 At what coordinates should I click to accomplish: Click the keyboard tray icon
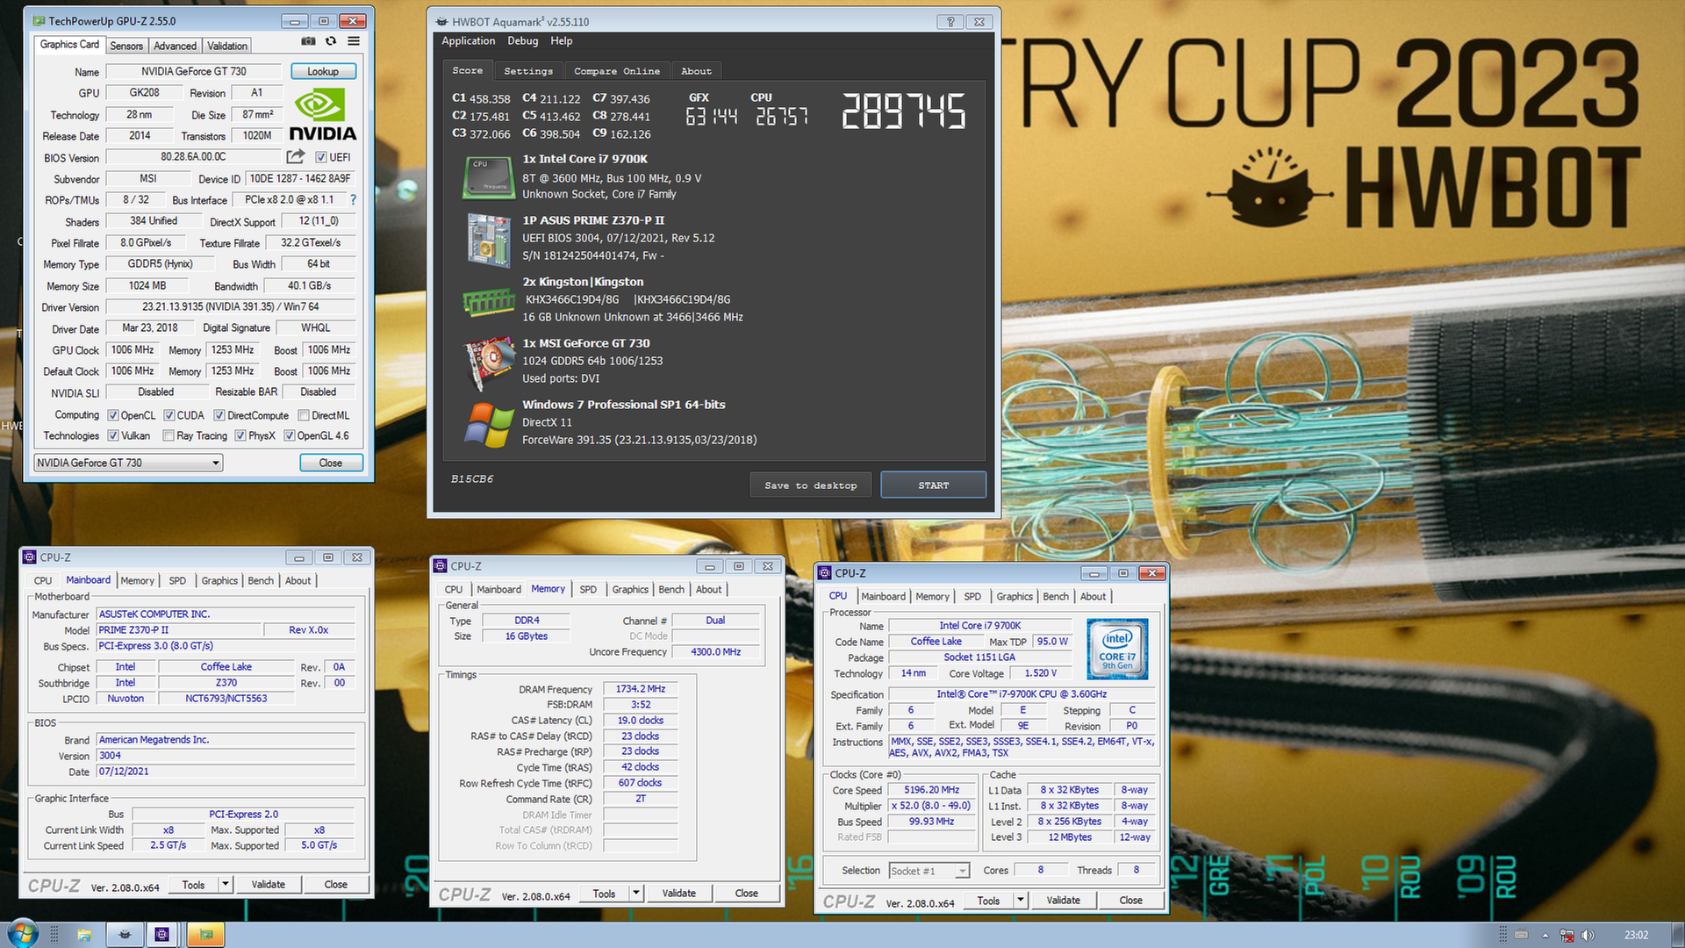(x=1522, y=936)
